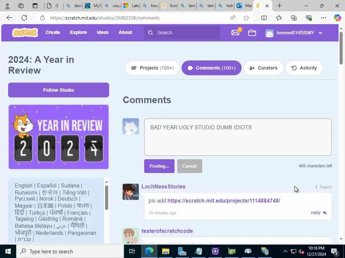Open File Explorer from the taskbar
Screen dimensions: 345x258
pos(166,251)
